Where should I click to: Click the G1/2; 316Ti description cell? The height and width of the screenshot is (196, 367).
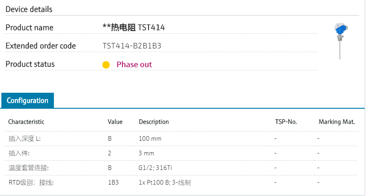pos(154,168)
